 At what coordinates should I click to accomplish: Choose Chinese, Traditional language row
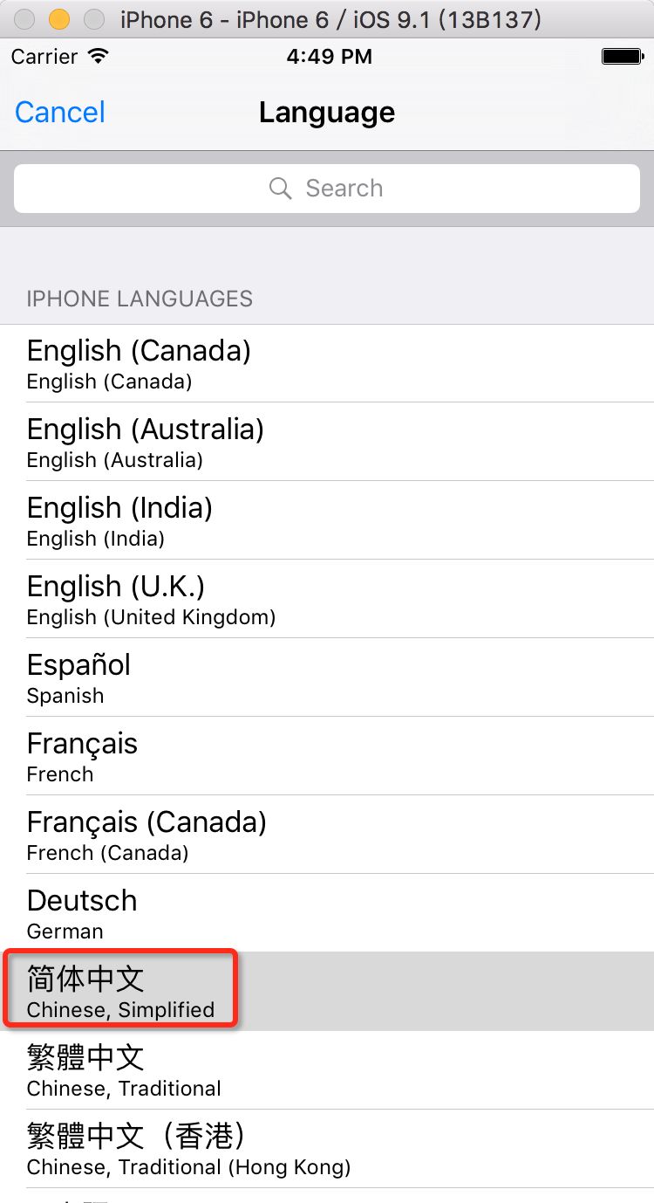coord(327,1070)
